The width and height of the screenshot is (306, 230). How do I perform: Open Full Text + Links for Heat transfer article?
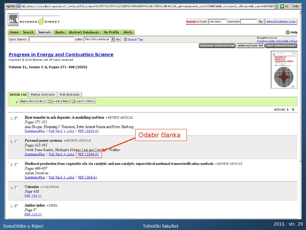pyautogui.click(x=62, y=131)
